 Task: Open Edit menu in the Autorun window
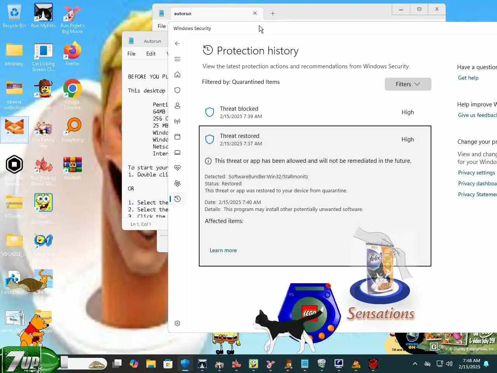point(151,54)
